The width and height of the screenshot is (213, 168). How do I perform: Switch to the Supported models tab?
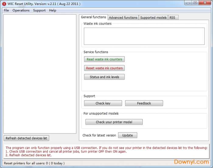click(153, 18)
